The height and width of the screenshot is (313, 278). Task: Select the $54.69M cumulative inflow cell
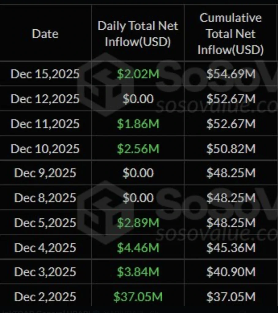point(231,74)
